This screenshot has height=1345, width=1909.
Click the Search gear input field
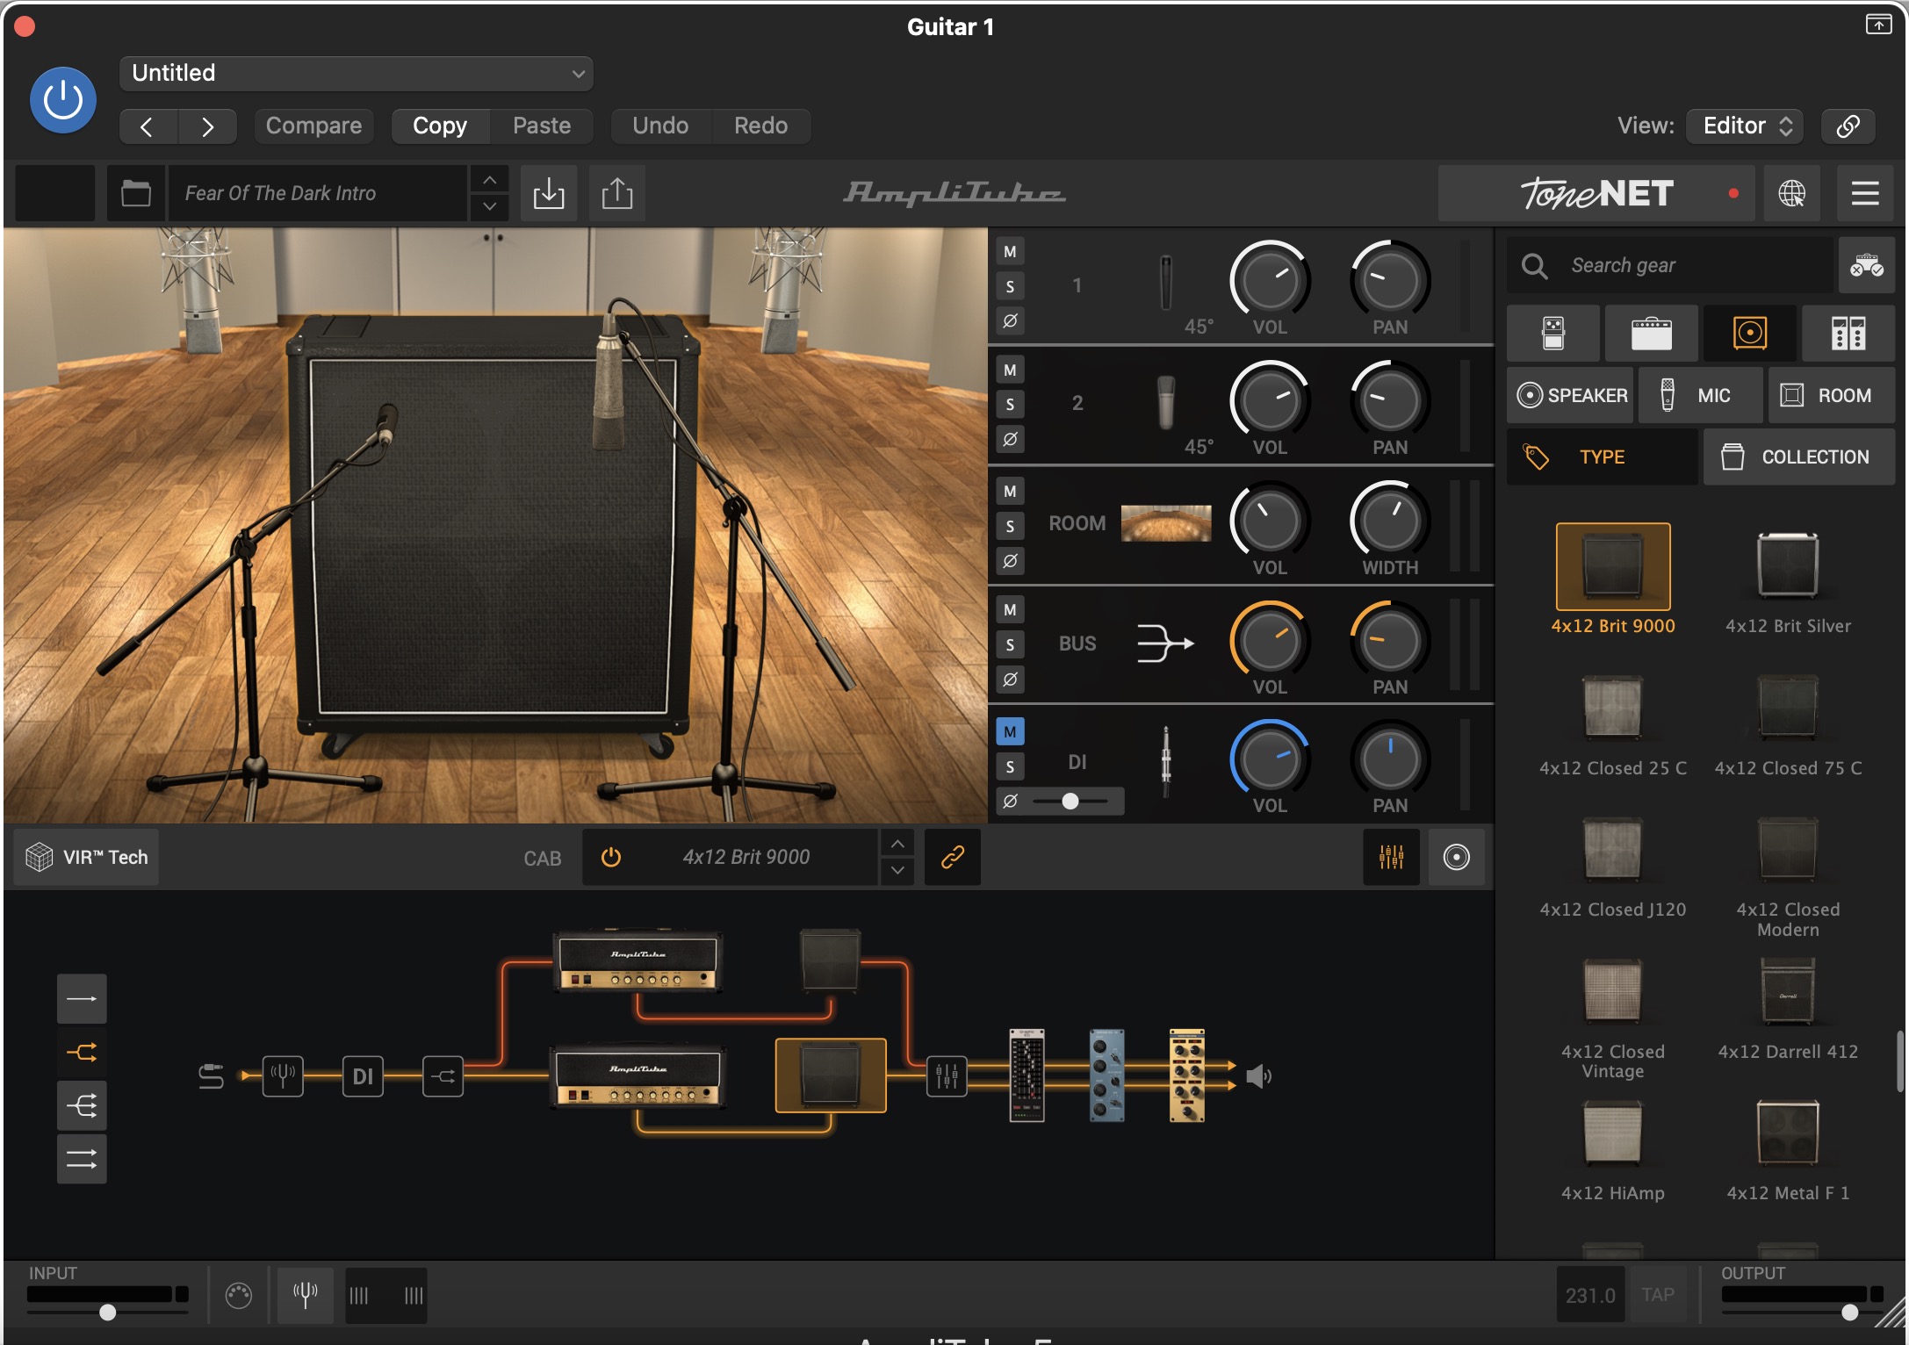(x=1672, y=265)
